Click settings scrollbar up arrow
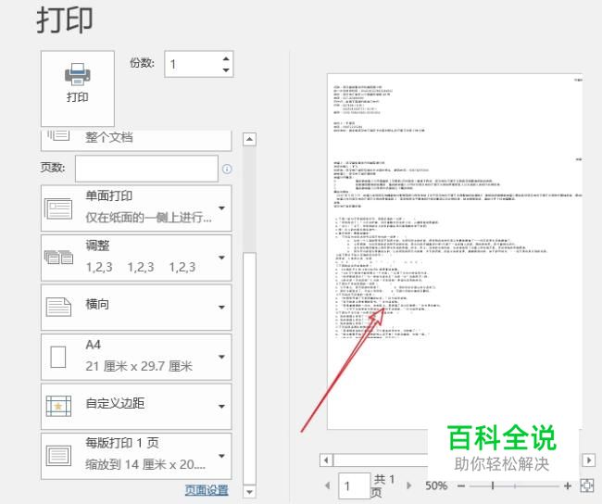Viewport: 602px width, 504px height. point(249,139)
